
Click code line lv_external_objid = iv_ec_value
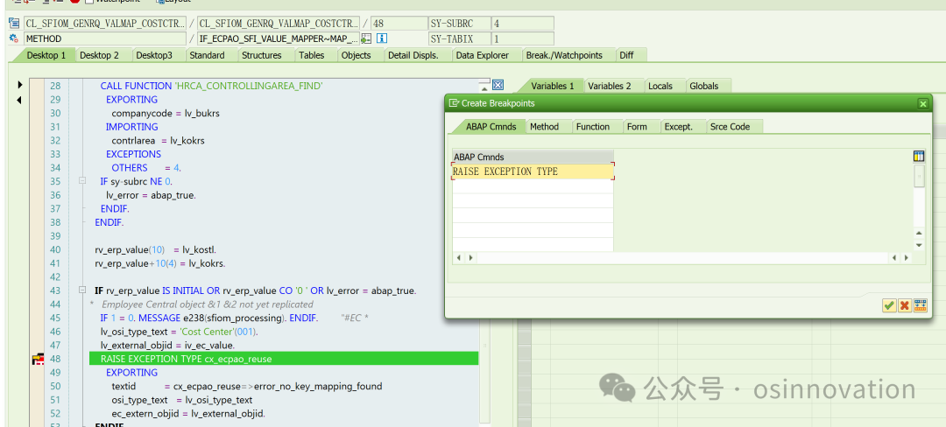167,345
